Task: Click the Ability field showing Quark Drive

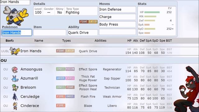Action: tap(83, 32)
